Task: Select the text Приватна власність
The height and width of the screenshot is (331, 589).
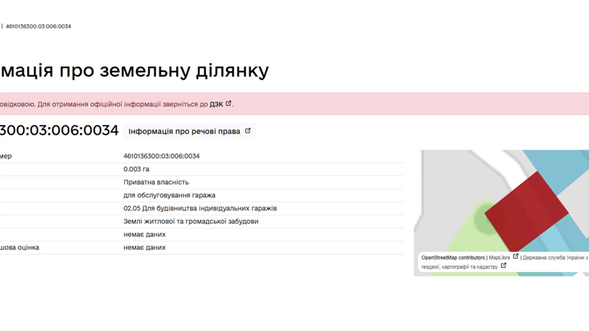Action: click(x=156, y=182)
